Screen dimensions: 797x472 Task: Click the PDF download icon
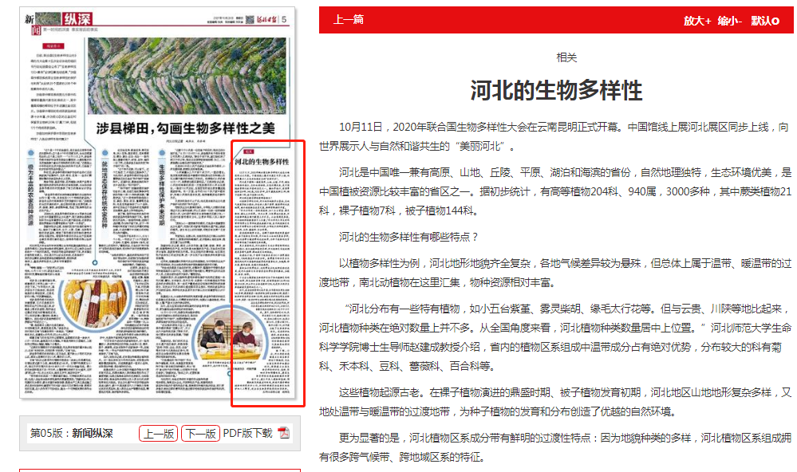tap(284, 434)
